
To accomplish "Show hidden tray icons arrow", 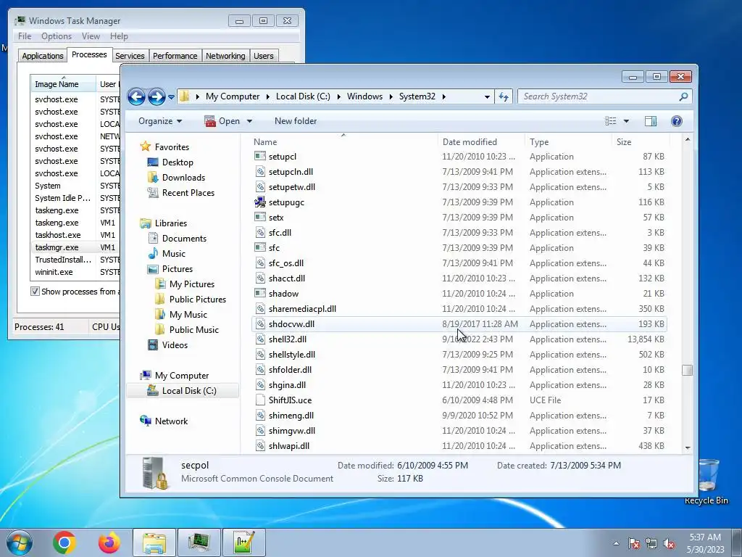I will pyautogui.click(x=616, y=544).
